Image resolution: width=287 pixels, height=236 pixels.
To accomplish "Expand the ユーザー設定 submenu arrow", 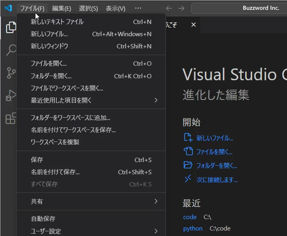I will click(156, 231).
